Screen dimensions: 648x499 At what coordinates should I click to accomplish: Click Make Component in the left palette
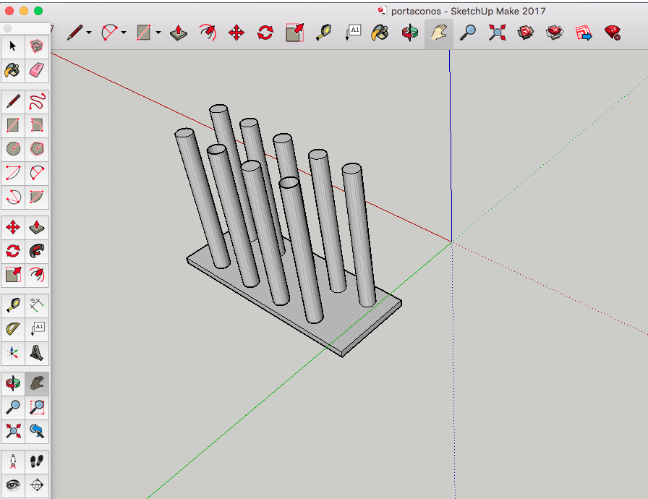(x=37, y=46)
